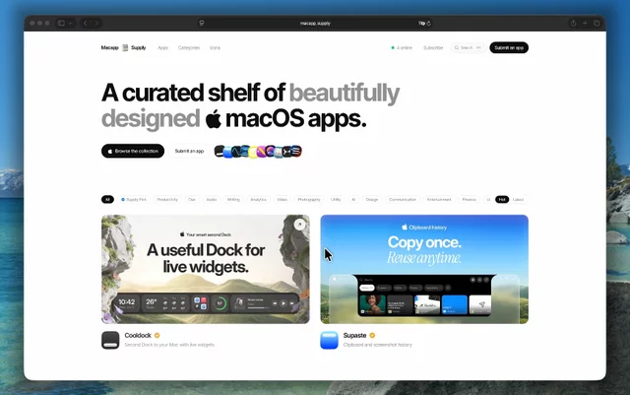Open the Supaste preview thumbnail

click(424, 269)
